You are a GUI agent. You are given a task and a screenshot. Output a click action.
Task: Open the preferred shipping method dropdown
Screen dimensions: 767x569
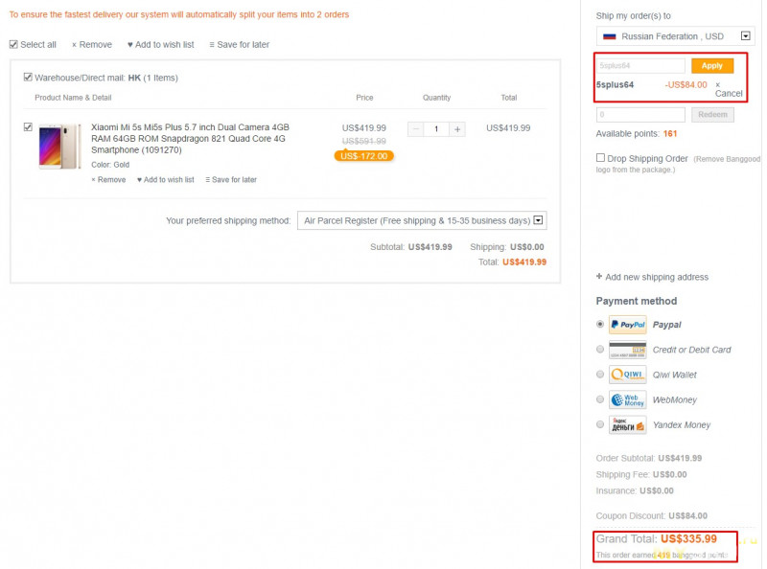tap(422, 220)
